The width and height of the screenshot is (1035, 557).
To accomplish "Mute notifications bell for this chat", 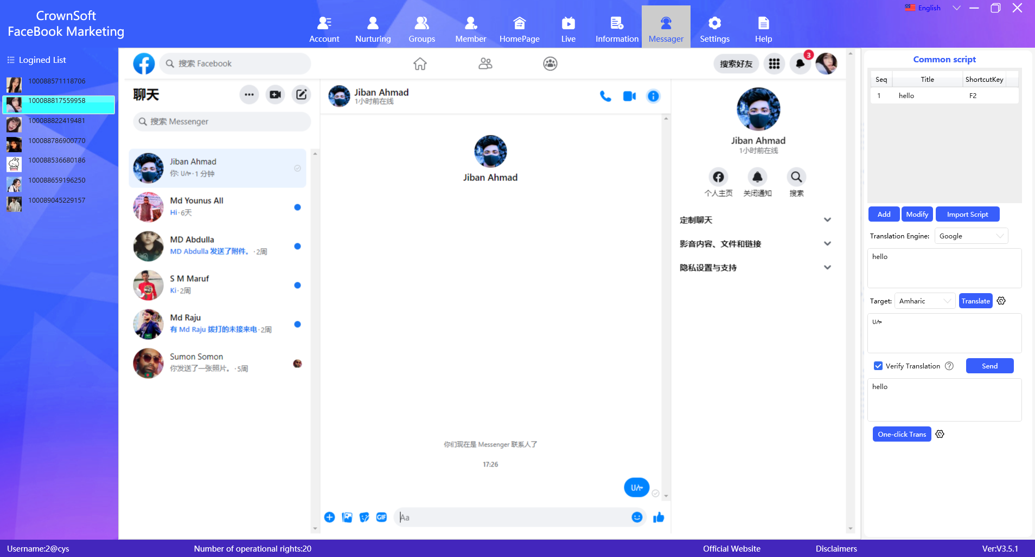I will (x=757, y=177).
